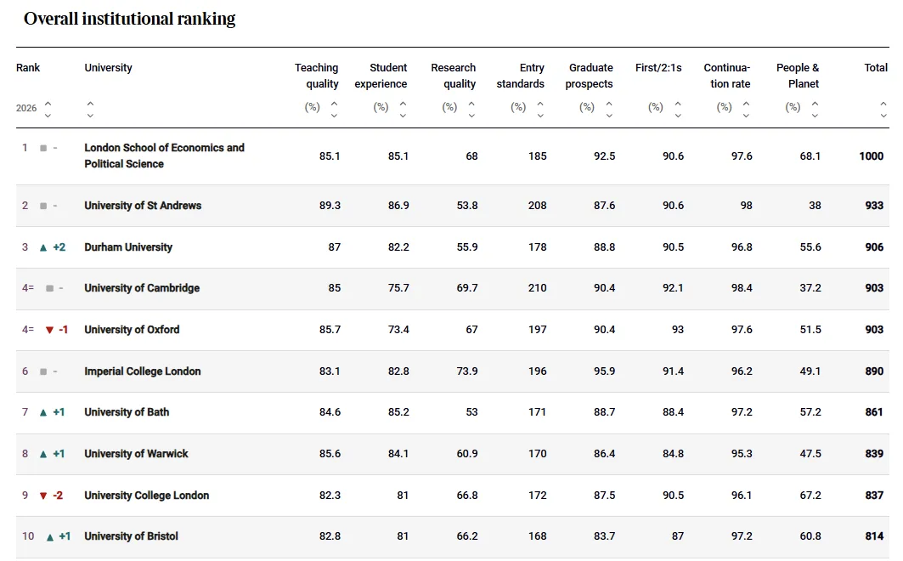Viewport: 903px width, 561px height.
Task: Sort by Teaching quality arrows
Action: coord(334,109)
